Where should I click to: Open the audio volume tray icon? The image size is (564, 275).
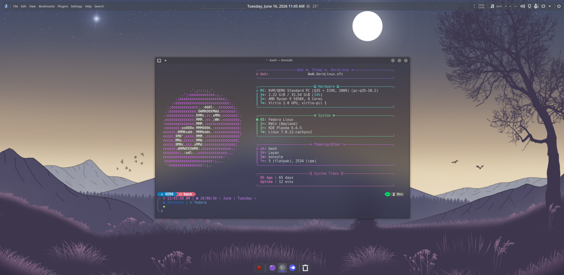click(x=523, y=6)
